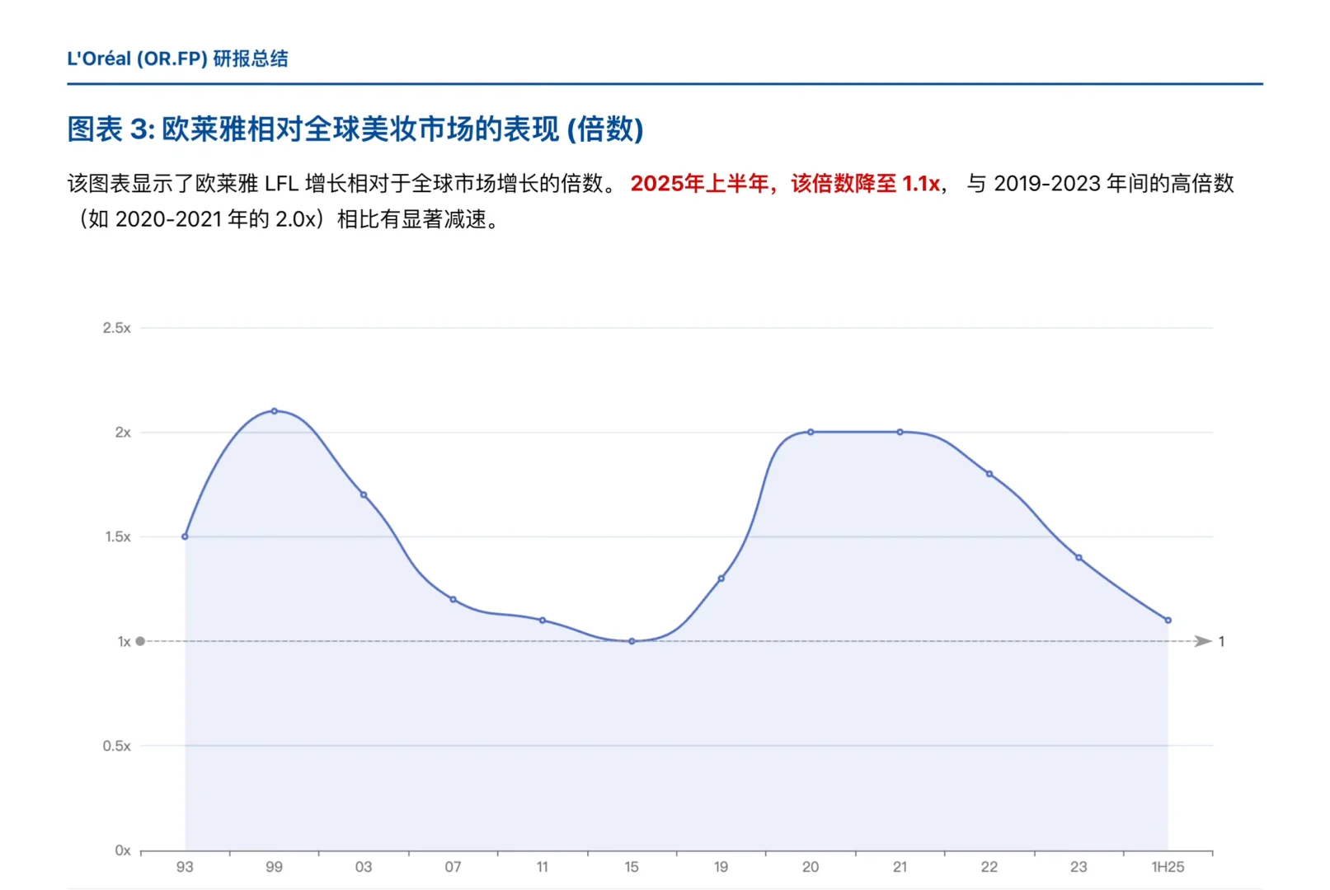Screen dimensions: 1330x890
Task: Click the "1x" y-axis label
Action: click(124, 641)
